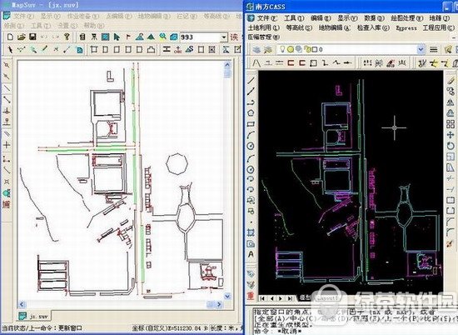The width and height of the screenshot is (458, 335).
Task: Click blue document icon in MapSuv second toolbar
Action: click(x=79, y=50)
